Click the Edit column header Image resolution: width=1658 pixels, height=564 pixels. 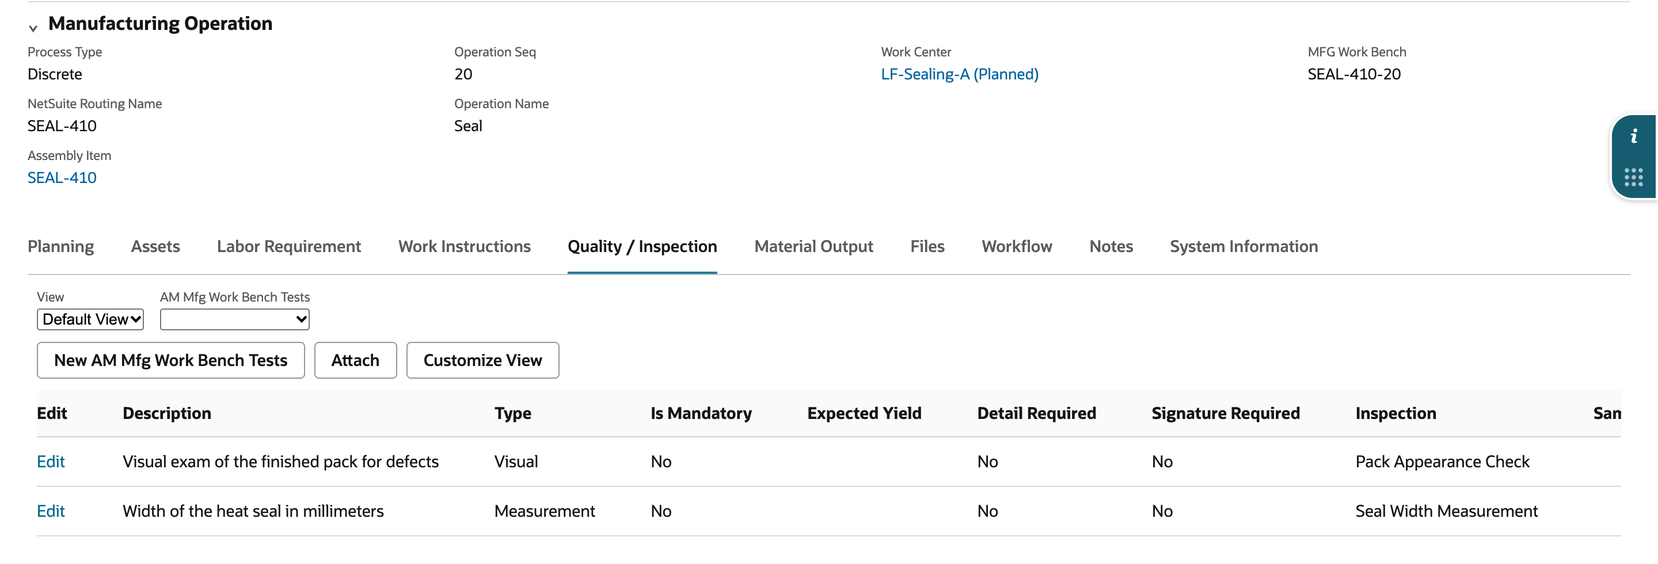click(52, 413)
